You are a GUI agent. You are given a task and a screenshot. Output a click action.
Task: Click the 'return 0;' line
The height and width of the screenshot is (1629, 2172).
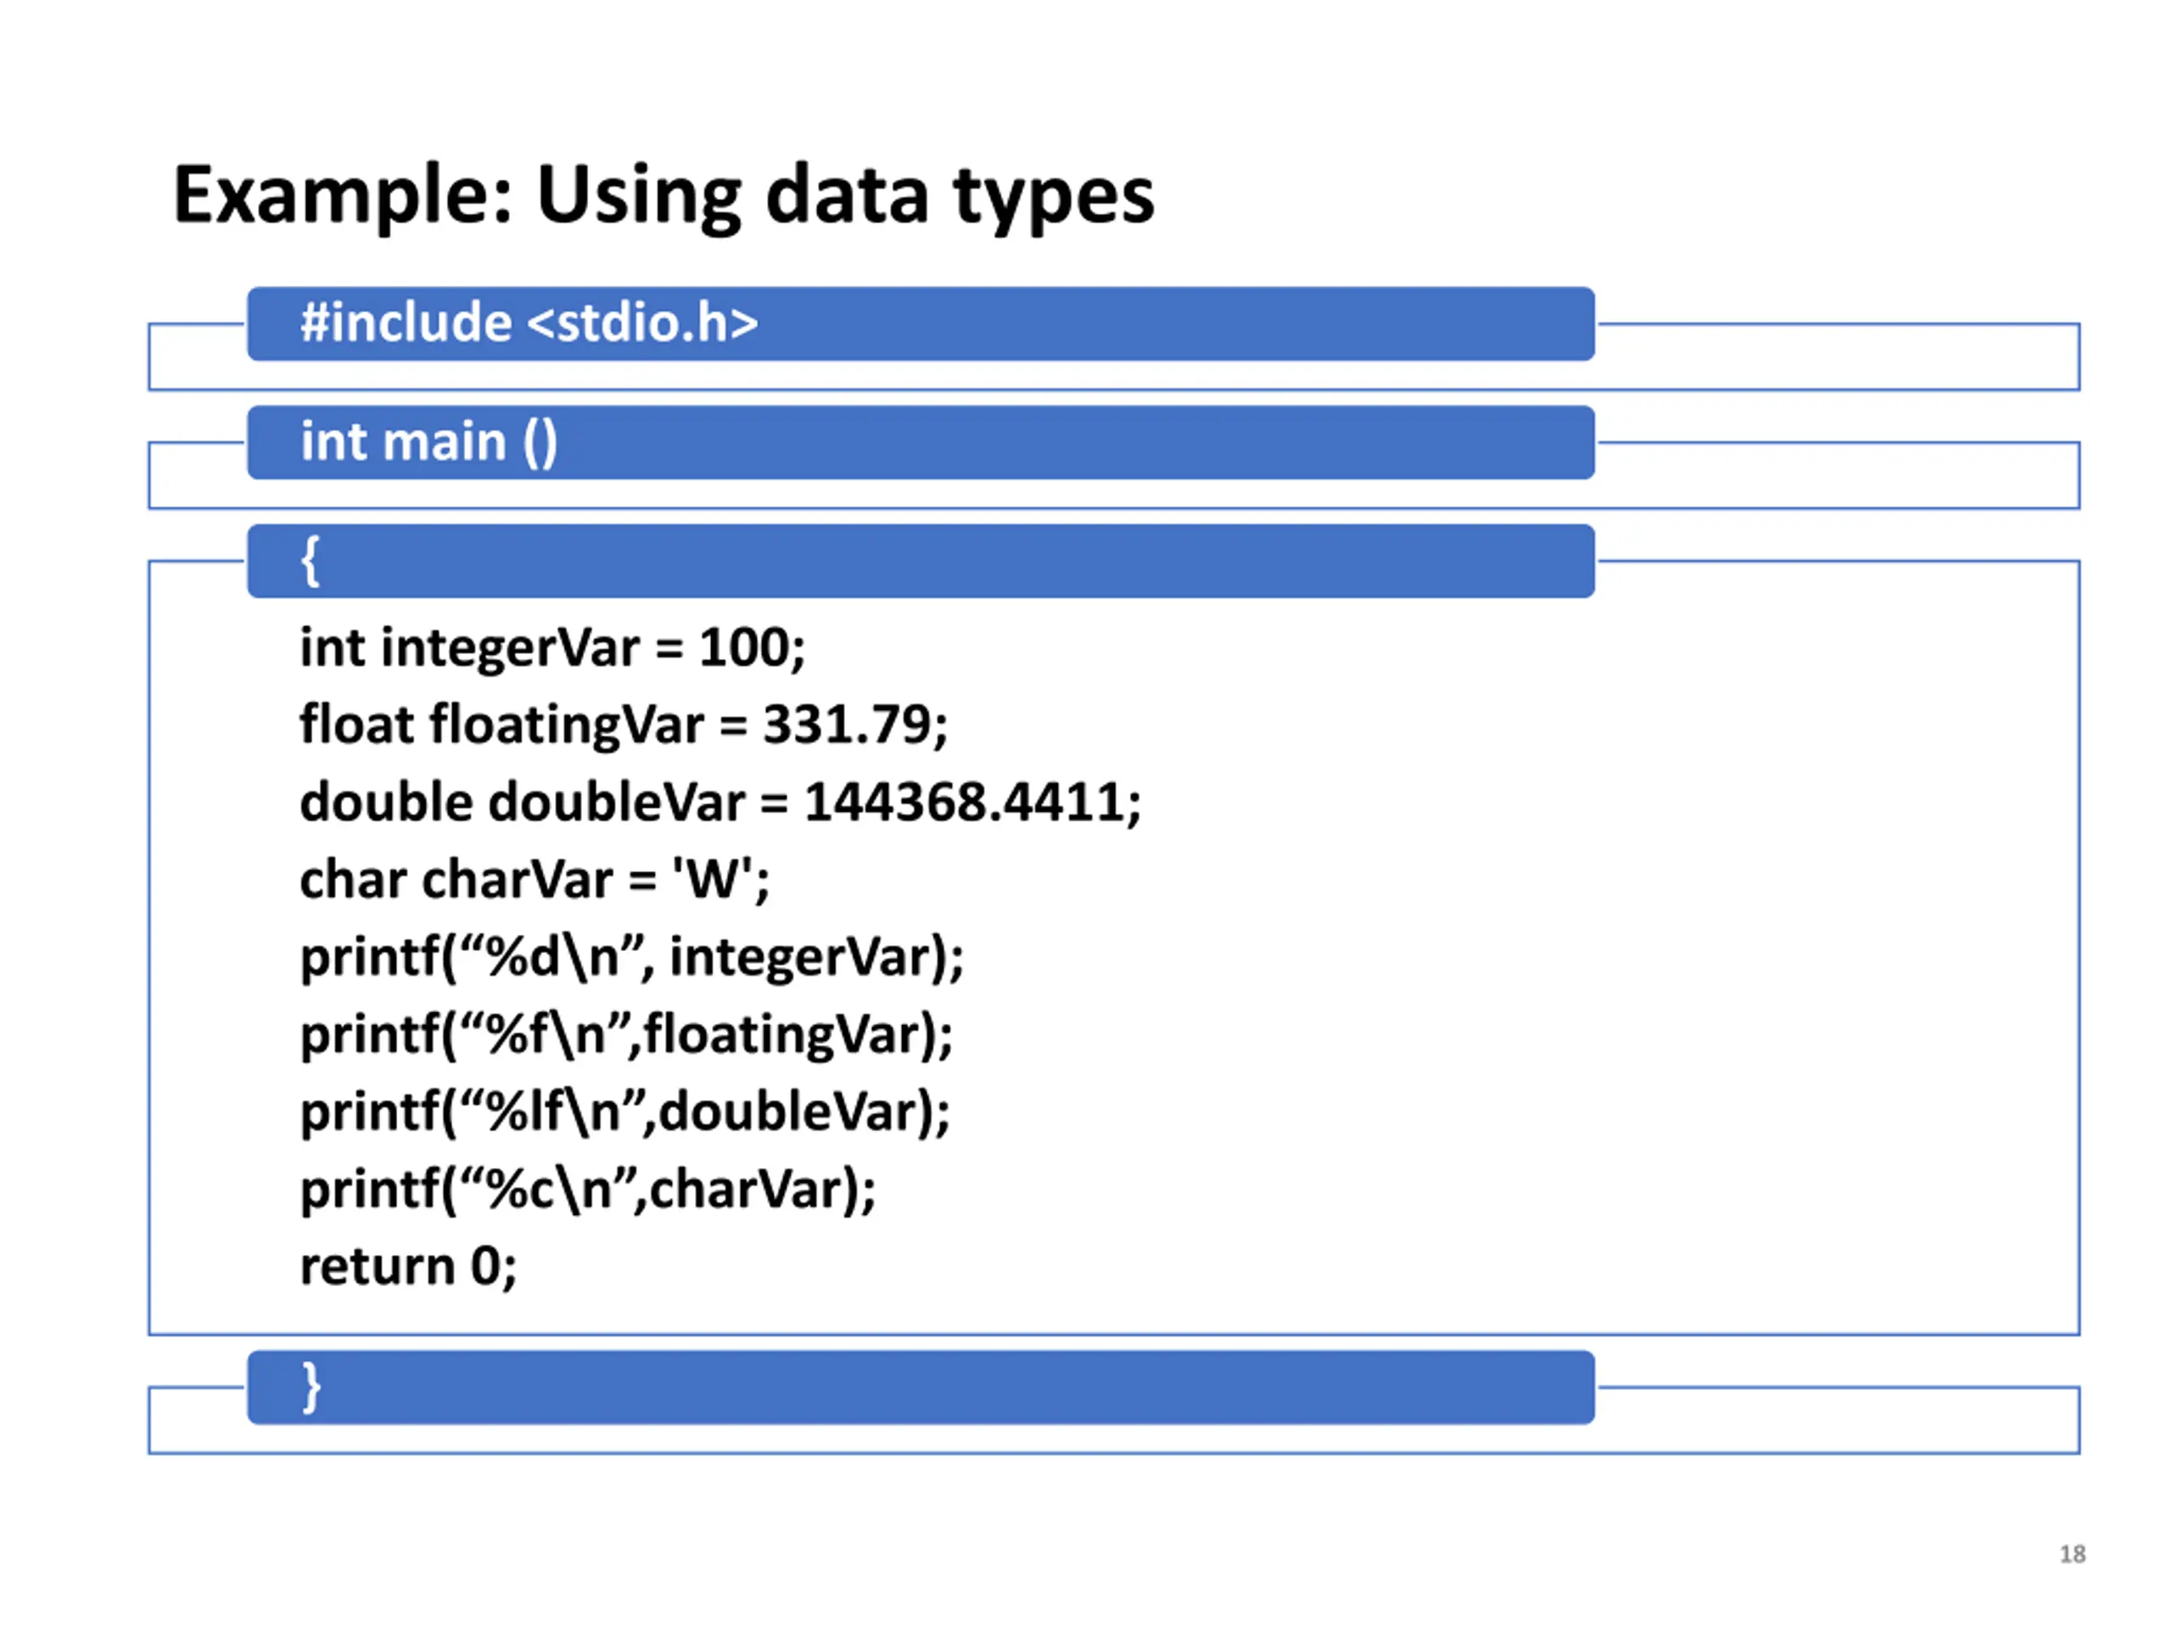(x=408, y=1267)
